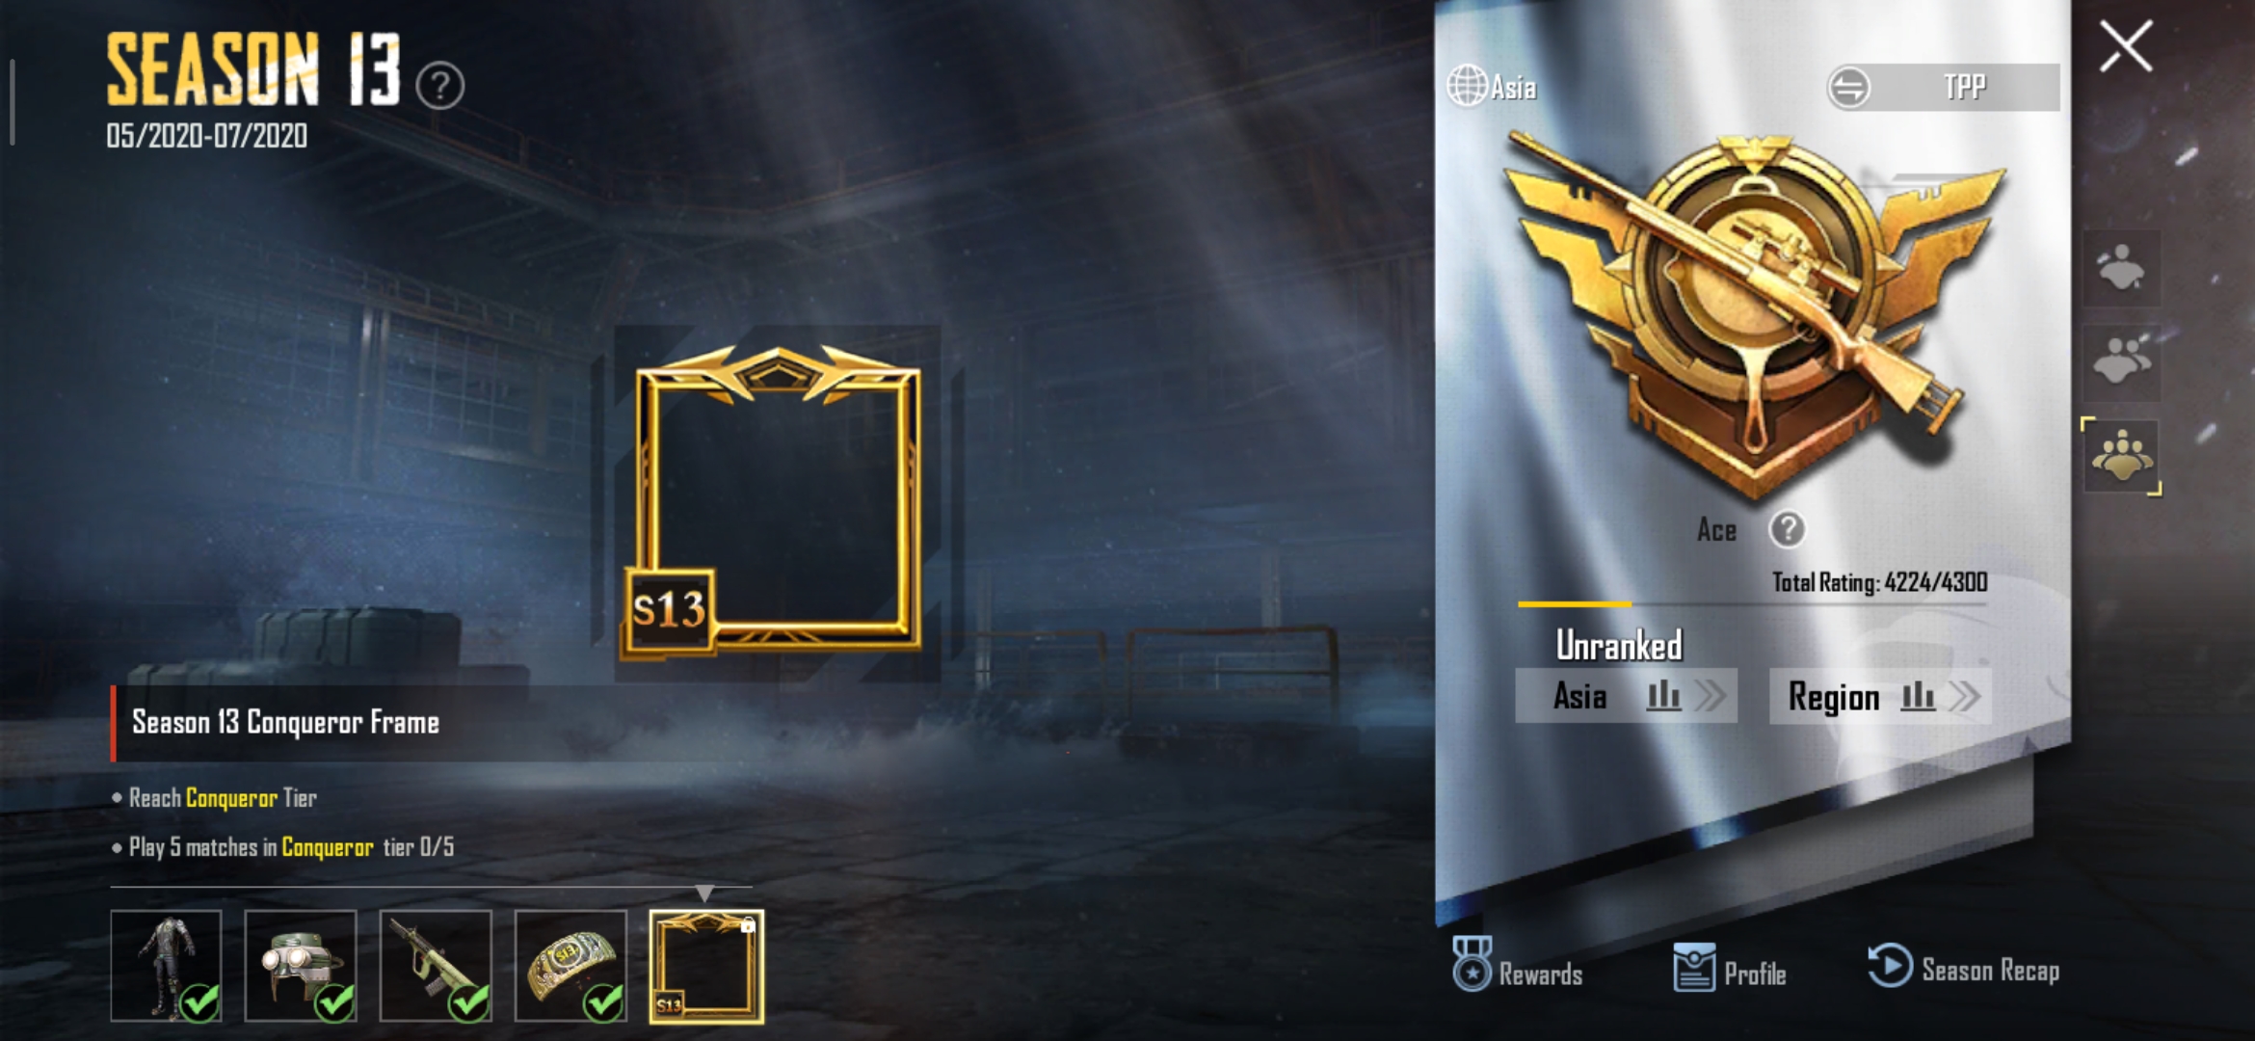Toggle TPP perspective switch
This screenshot has width=2255, height=1041.
[x=1943, y=87]
